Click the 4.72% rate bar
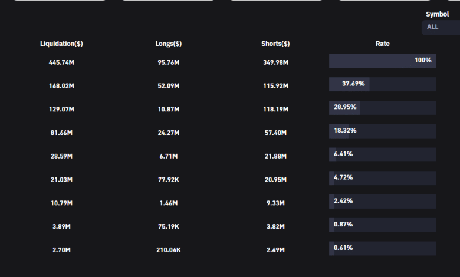The width and height of the screenshot is (460, 277). tap(382, 178)
